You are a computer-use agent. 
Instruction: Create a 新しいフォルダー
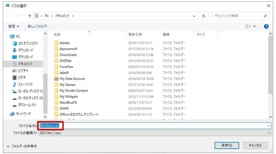pyautogui.click(x=38, y=26)
